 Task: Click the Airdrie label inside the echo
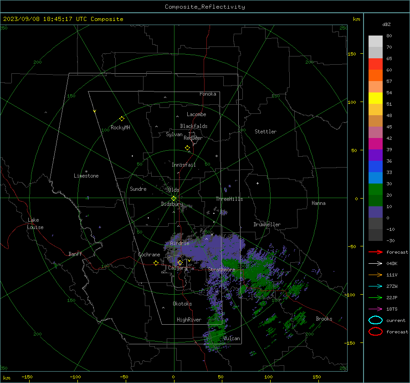(x=179, y=243)
